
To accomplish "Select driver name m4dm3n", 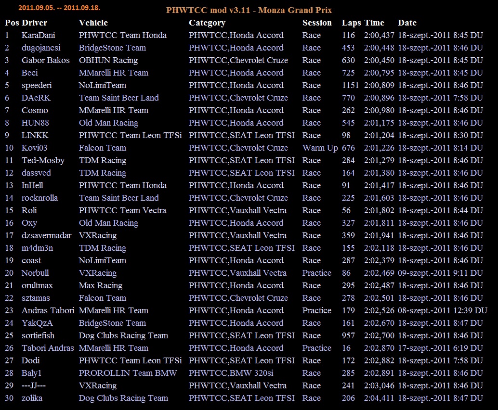I will (37, 248).
